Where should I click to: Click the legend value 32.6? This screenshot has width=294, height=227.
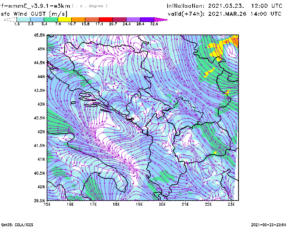(x=154, y=24)
